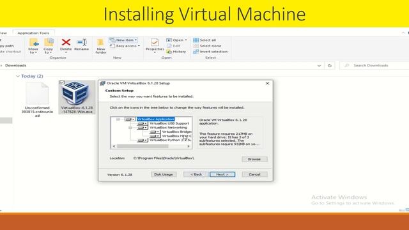Image resolution: width=409 pixels, height=230 pixels.
Task: Select VirtualBox USB Support tree item
Action: (169, 123)
